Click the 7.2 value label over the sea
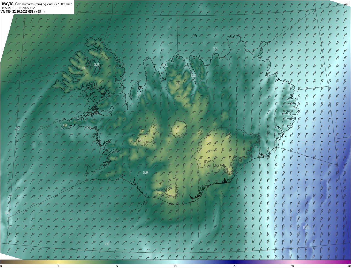This screenshot has height=268, width=351. [x=17, y=129]
